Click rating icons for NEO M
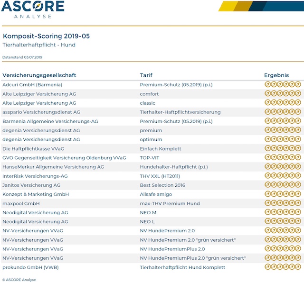 (283, 212)
